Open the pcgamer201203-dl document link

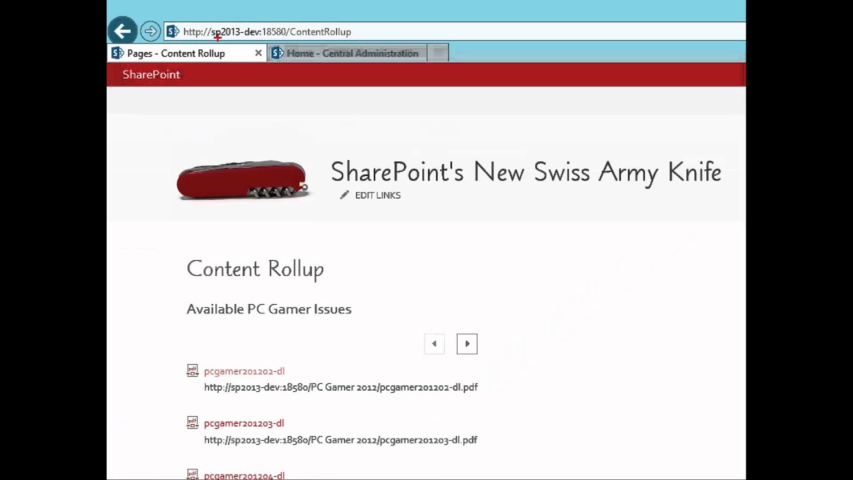pyautogui.click(x=244, y=423)
